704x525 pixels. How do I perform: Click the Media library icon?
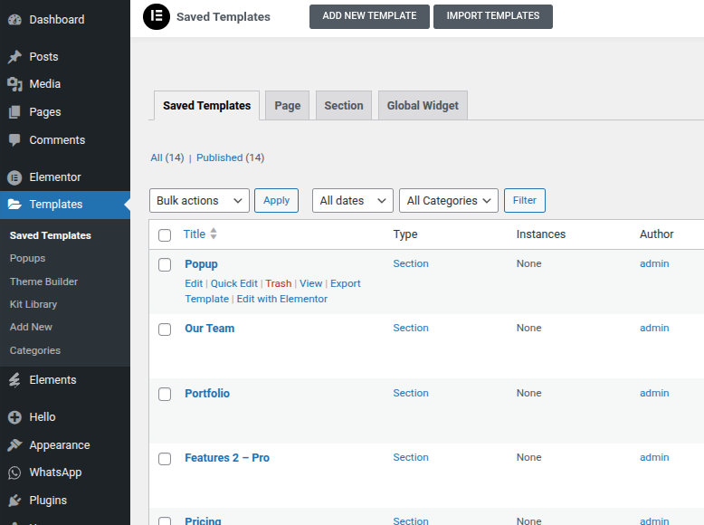(x=14, y=84)
